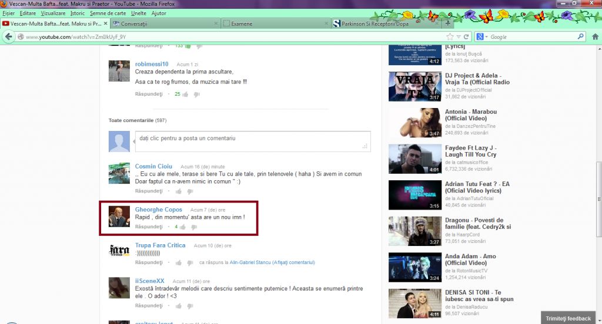Open a new tab with plus button
Image resolution: width=602 pixels, height=324 pixels.
(447, 23)
